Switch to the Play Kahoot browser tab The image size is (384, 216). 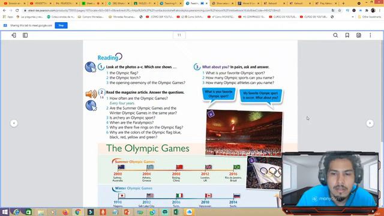click(326, 4)
